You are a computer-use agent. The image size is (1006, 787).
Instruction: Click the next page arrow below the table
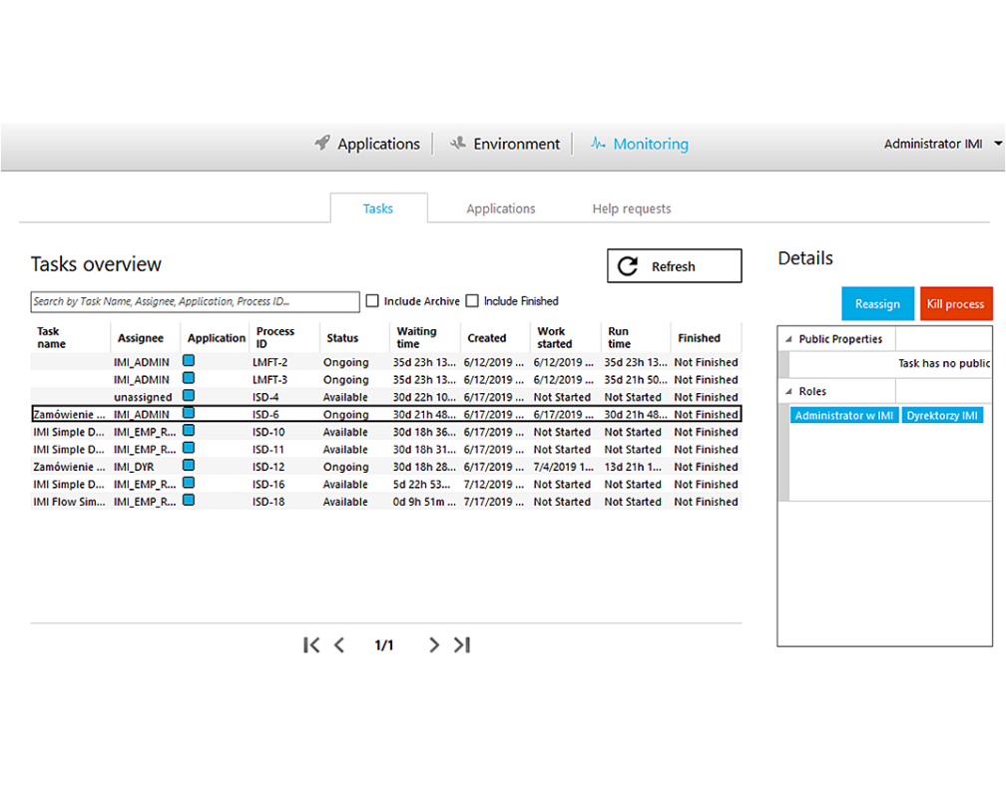(433, 645)
